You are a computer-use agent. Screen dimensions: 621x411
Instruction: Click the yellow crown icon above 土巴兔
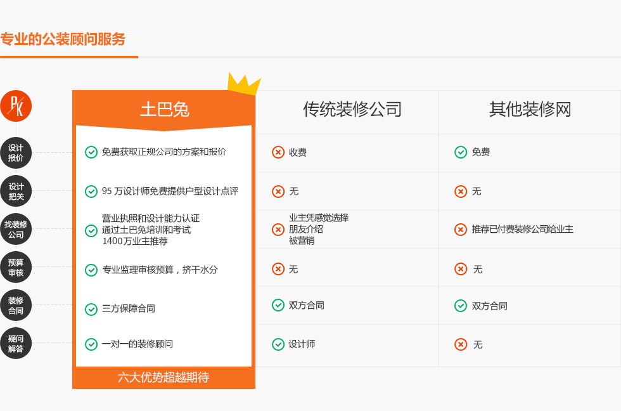pyautogui.click(x=243, y=84)
